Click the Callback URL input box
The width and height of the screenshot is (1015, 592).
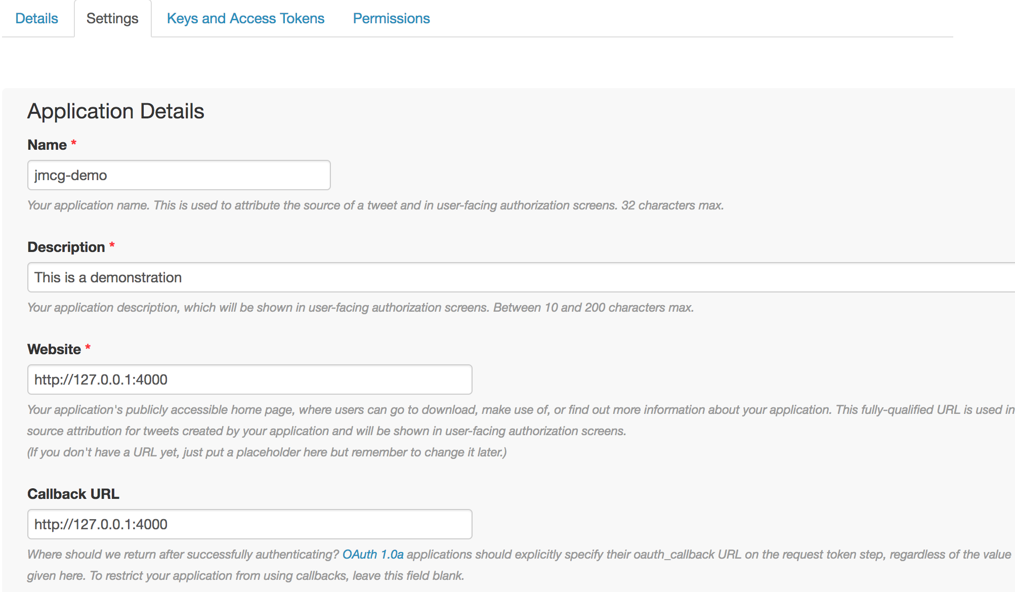[249, 525]
